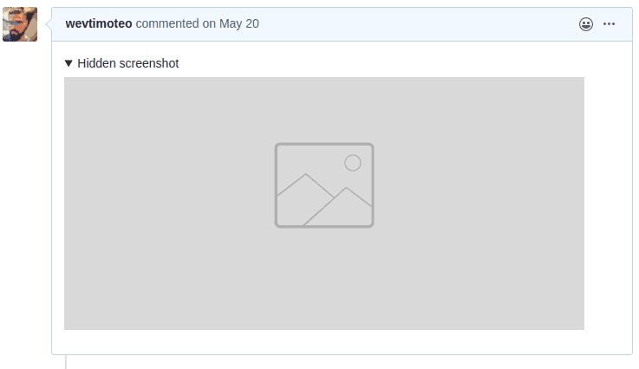This screenshot has height=369, width=639.
Task: Click the mountain shapes in placeholder icon
Action: (x=324, y=199)
